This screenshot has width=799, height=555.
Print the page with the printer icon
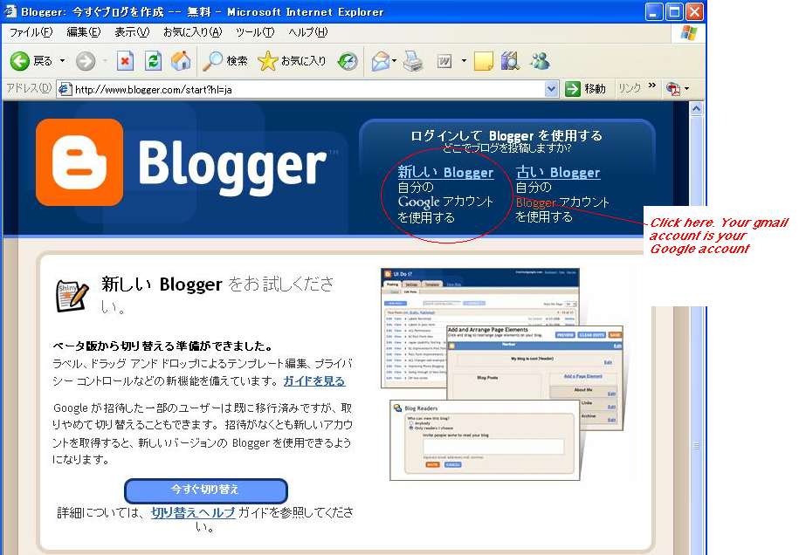pos(413,62)
